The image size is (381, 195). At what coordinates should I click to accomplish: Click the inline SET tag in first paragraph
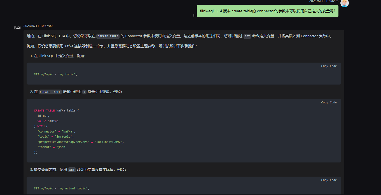point(247,36)
